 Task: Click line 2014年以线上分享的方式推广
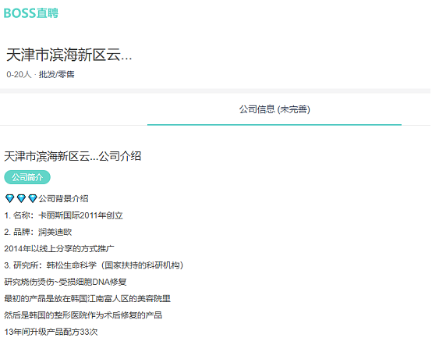(x=59, y=249)
